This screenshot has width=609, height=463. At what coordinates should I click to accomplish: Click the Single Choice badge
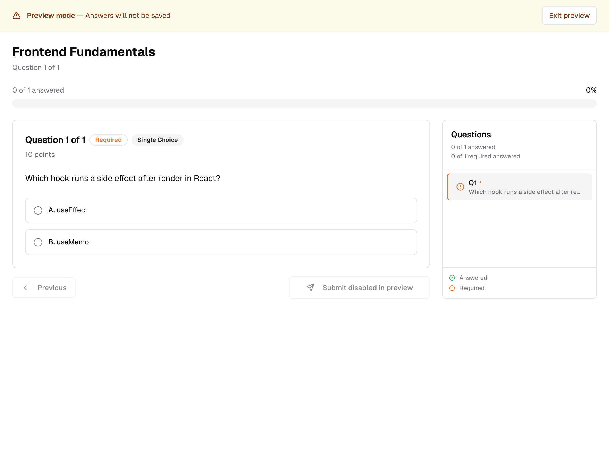(157, 140)
